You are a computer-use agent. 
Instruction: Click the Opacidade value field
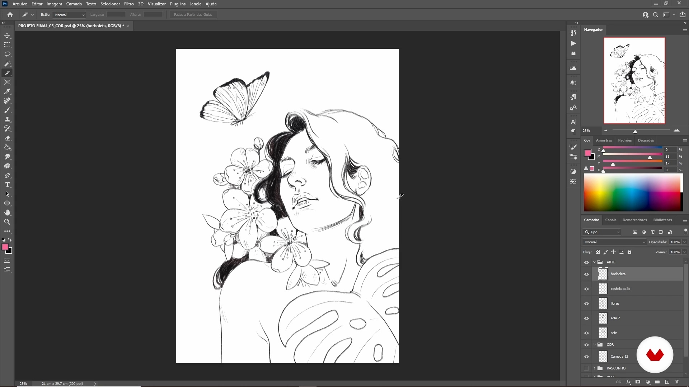coord(675,242)
